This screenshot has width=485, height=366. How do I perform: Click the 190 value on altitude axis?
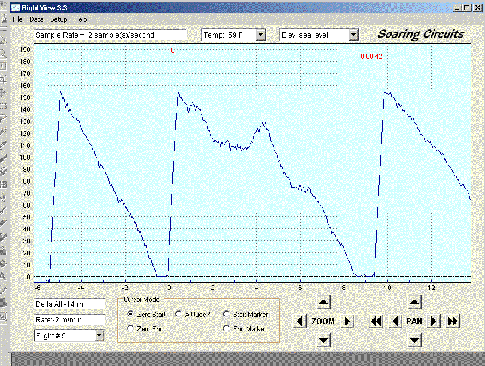pos(25,50)
